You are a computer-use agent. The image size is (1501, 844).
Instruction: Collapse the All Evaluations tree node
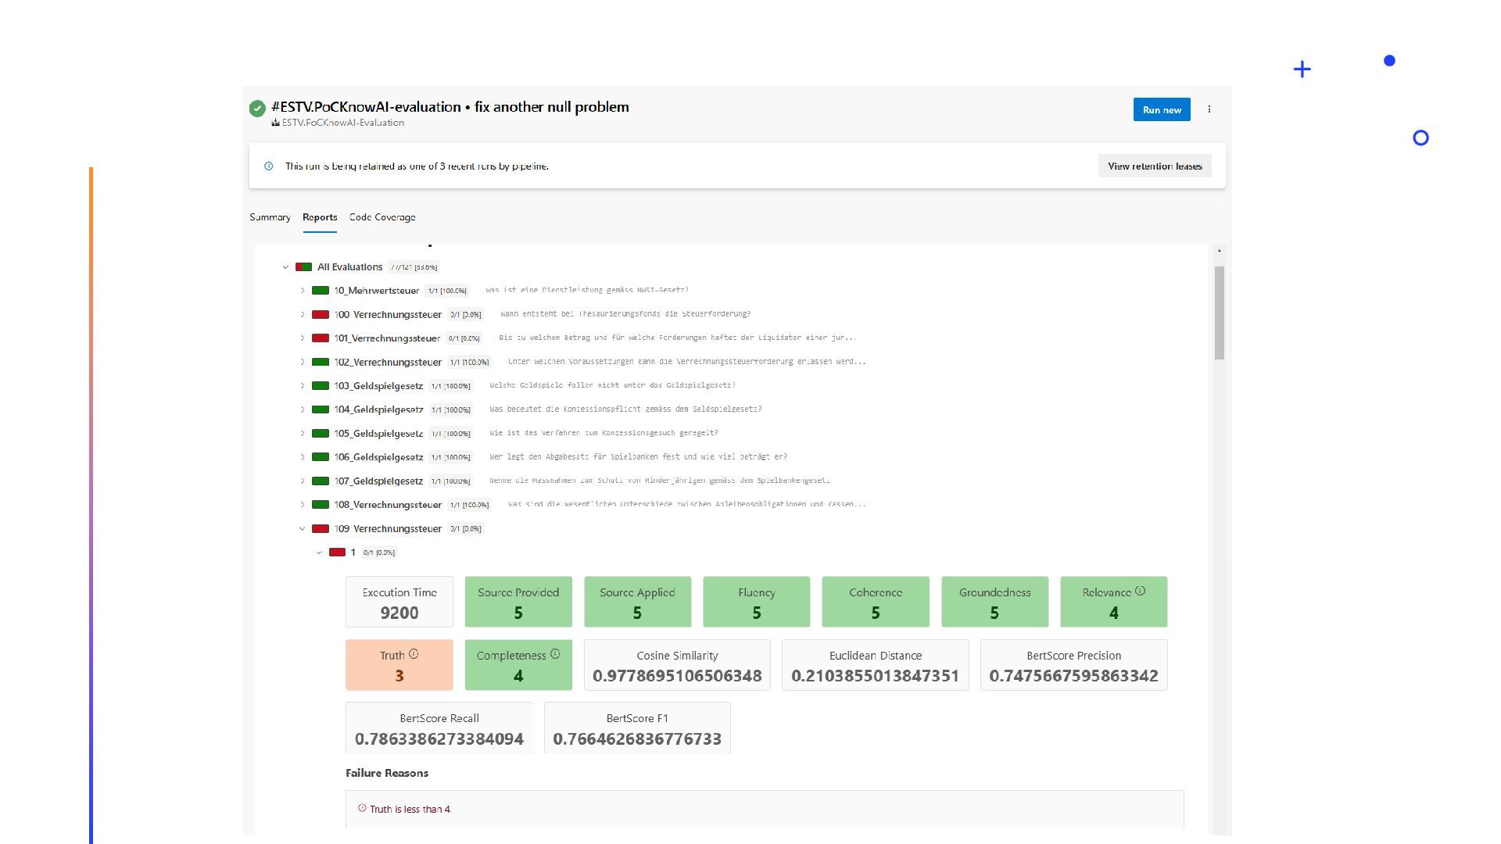(x=285, y=267)
